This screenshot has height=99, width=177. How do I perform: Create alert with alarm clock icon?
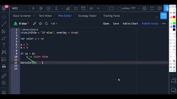tap(83, 9)
